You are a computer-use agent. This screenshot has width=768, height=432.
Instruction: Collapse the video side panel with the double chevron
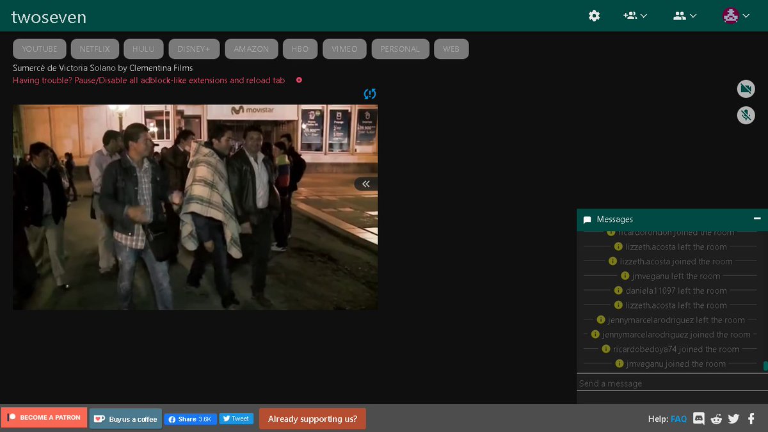[x=366, y=184]
